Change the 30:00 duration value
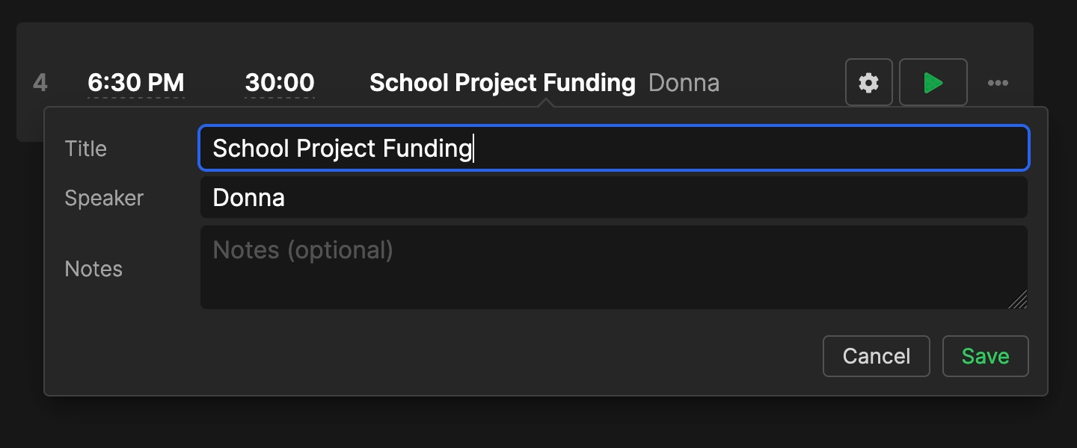 [x=280, y=83]
